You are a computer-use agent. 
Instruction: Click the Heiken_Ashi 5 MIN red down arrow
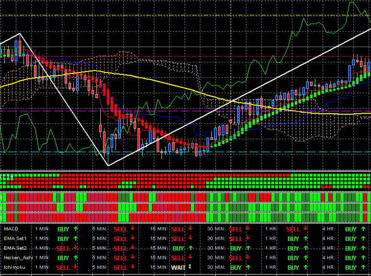click(x=132, y=258)
